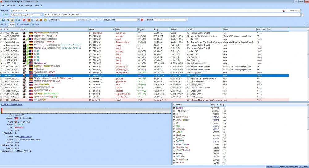The width and height of the screenshot is (309, 168).
Task: Sort servers by Location column header
Action: pyautogui.click(x=204, y=29)
